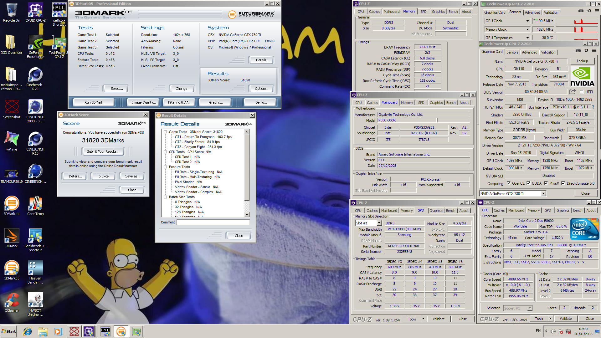
Task: Toggle the PhysX checkbox
Action: tap(546, 183)
